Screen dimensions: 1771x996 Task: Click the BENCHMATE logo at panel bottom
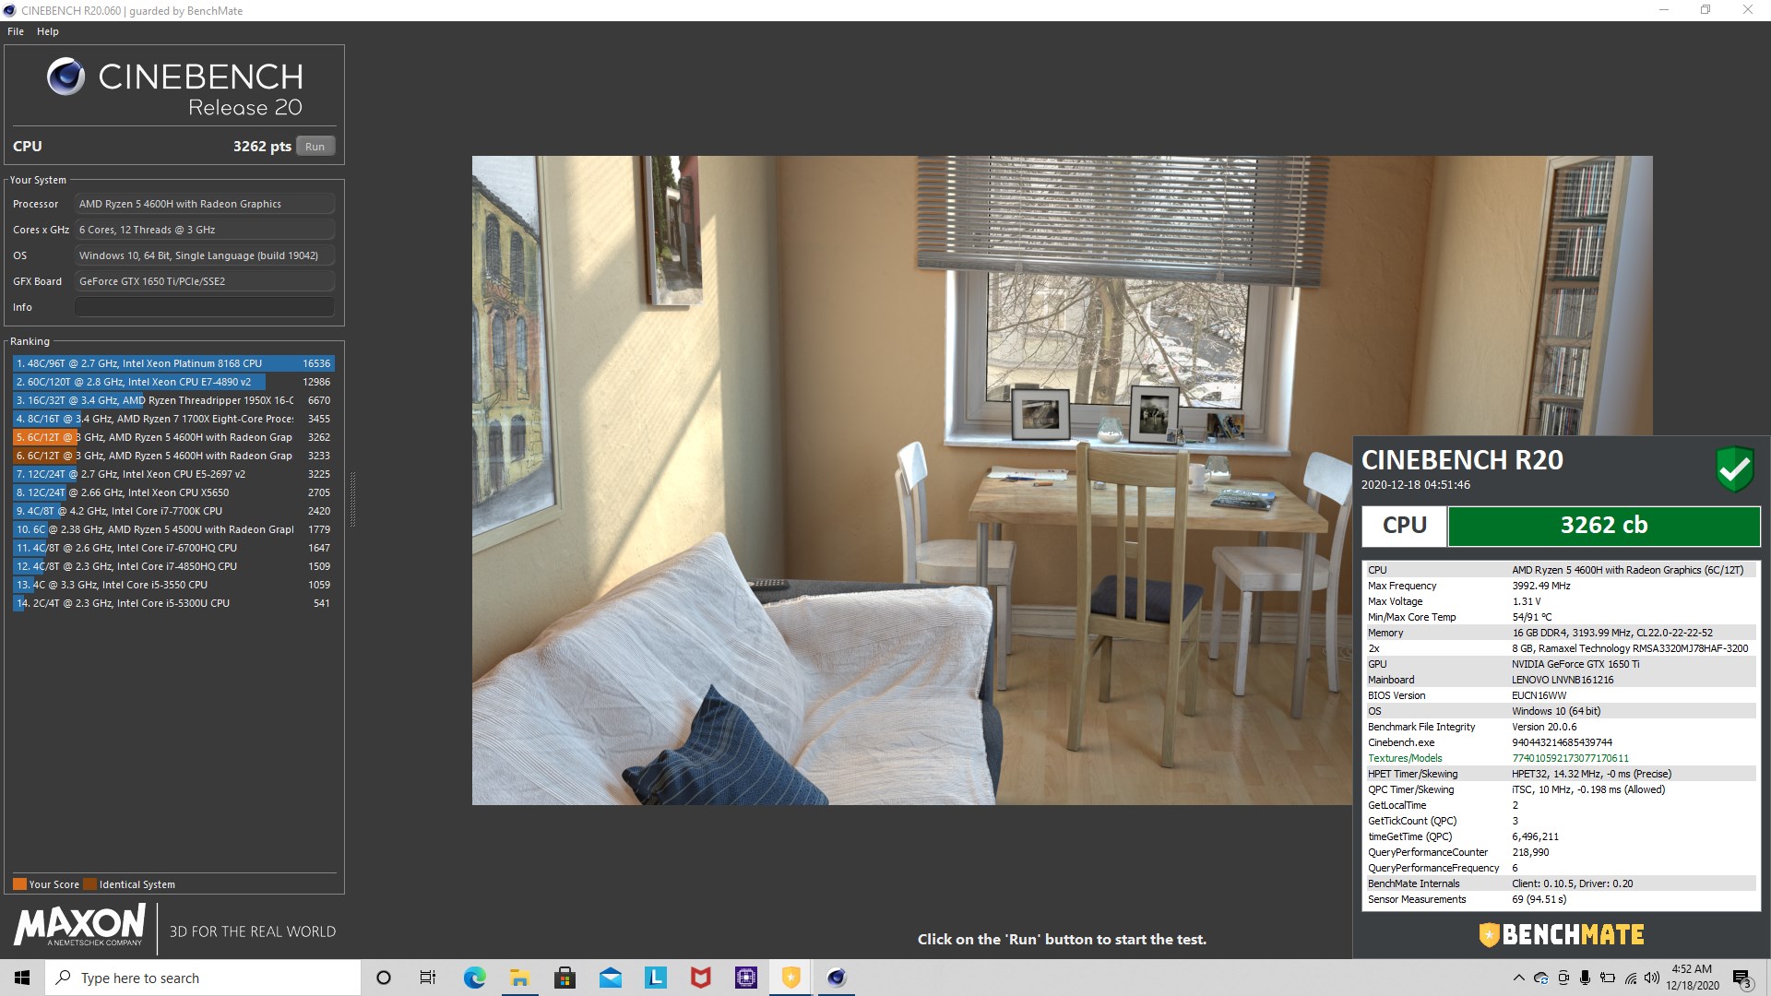(1562, 935)
